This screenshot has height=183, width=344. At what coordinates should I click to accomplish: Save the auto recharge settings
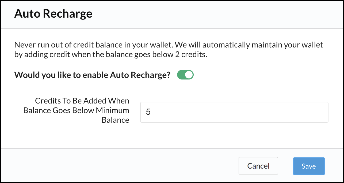(x=309, y=166)
